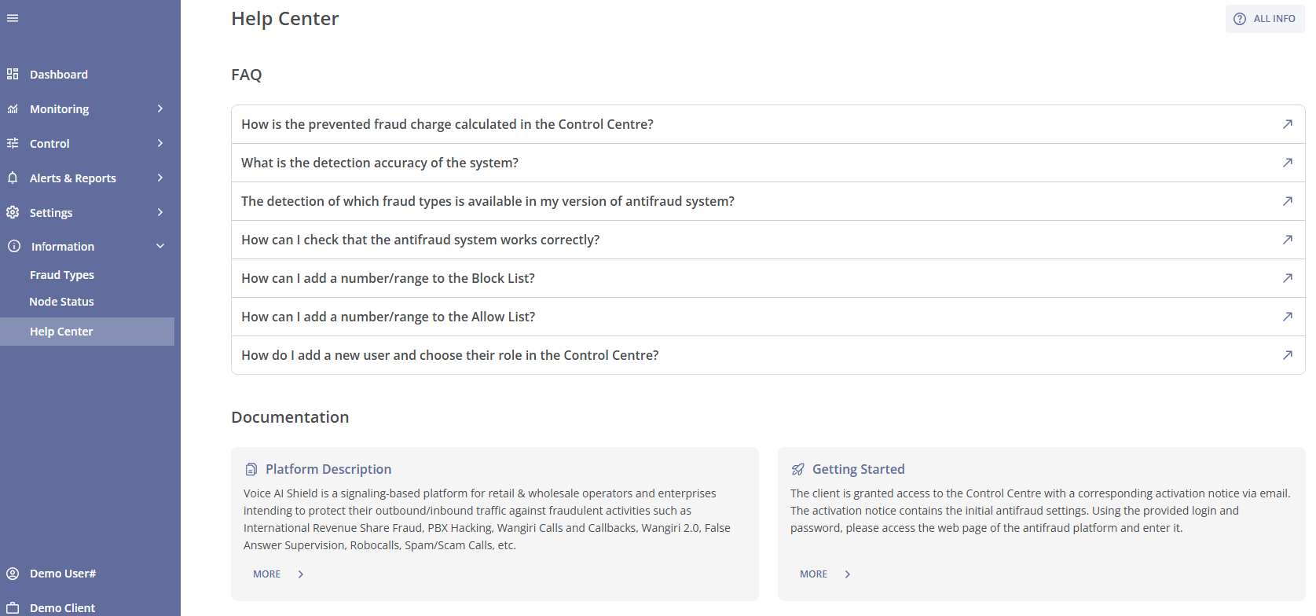Click the Demo User# profile icon

(13, 574)
